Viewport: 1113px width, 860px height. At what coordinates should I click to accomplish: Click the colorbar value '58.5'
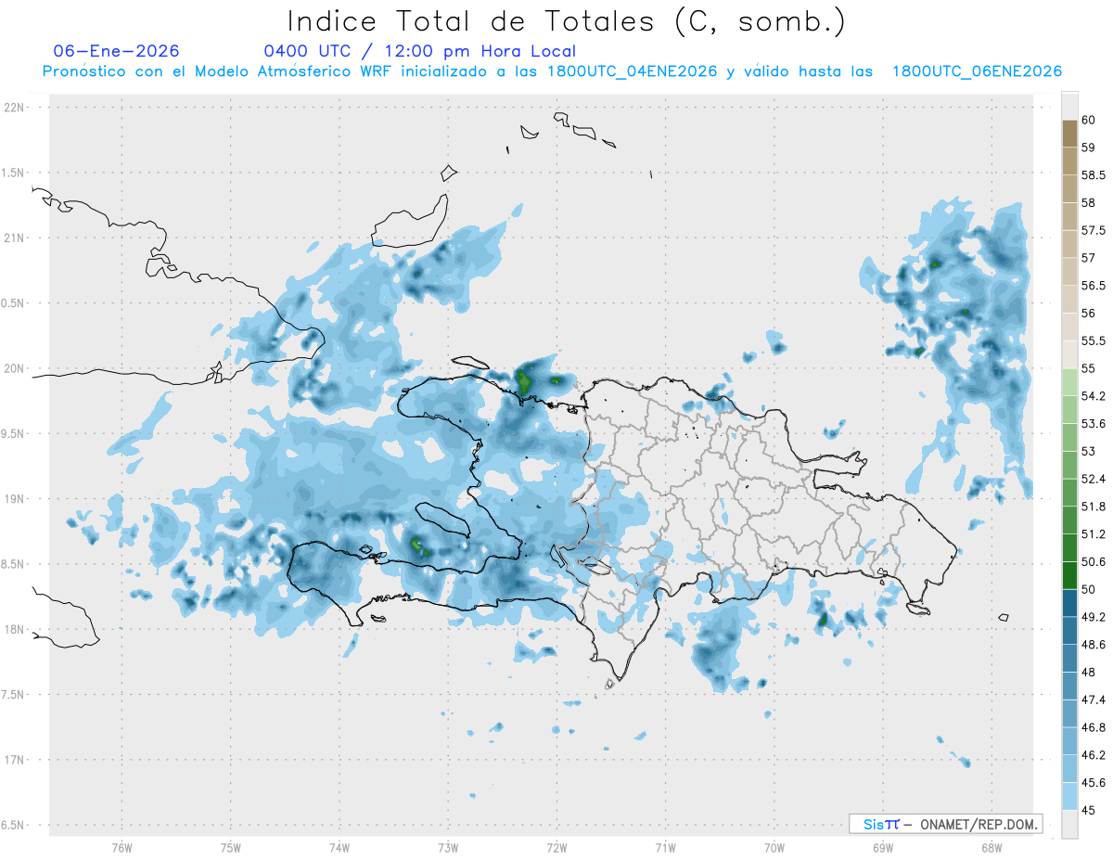(1093, 174)
